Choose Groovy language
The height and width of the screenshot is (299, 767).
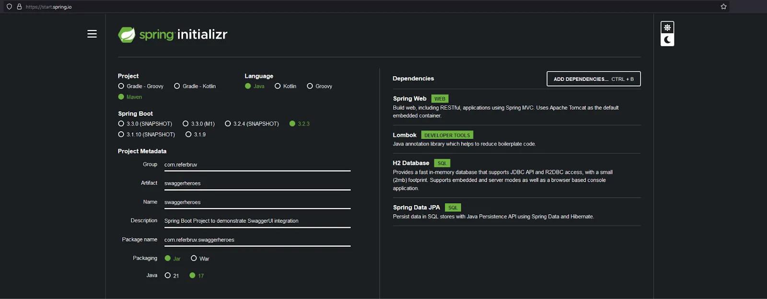point(319,86)
